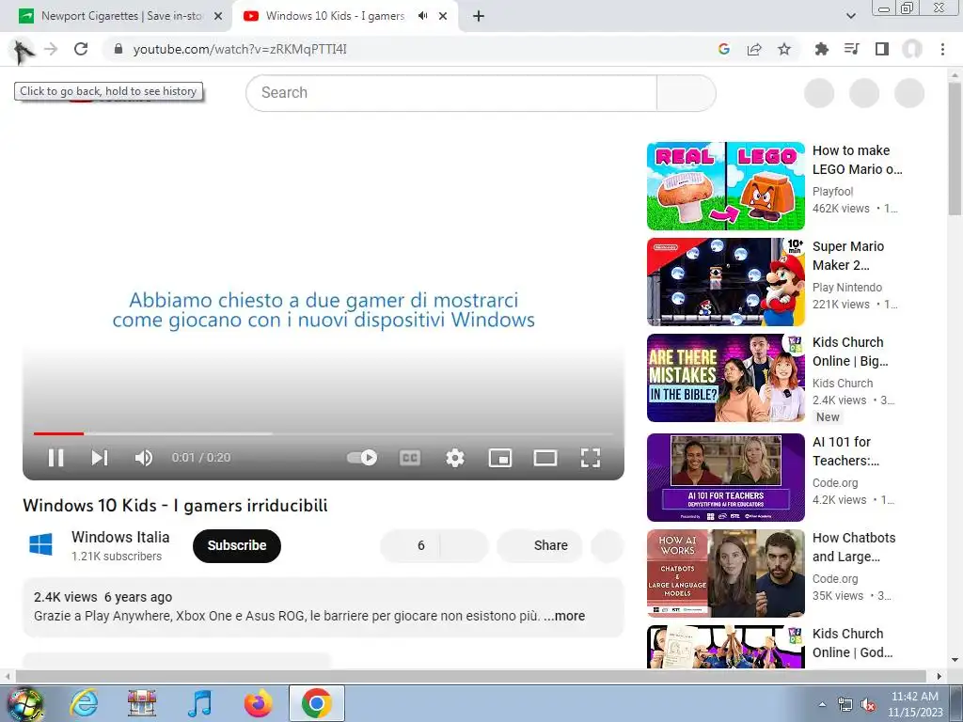963x722 pixels.
Task: Click the Playfool channel name
Action: tap(832, 192)
